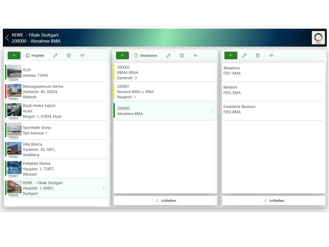This screenshot has width=329, height=247.
Task: Toggle eye icon in right panel
Action: click(x=271, y=55)
